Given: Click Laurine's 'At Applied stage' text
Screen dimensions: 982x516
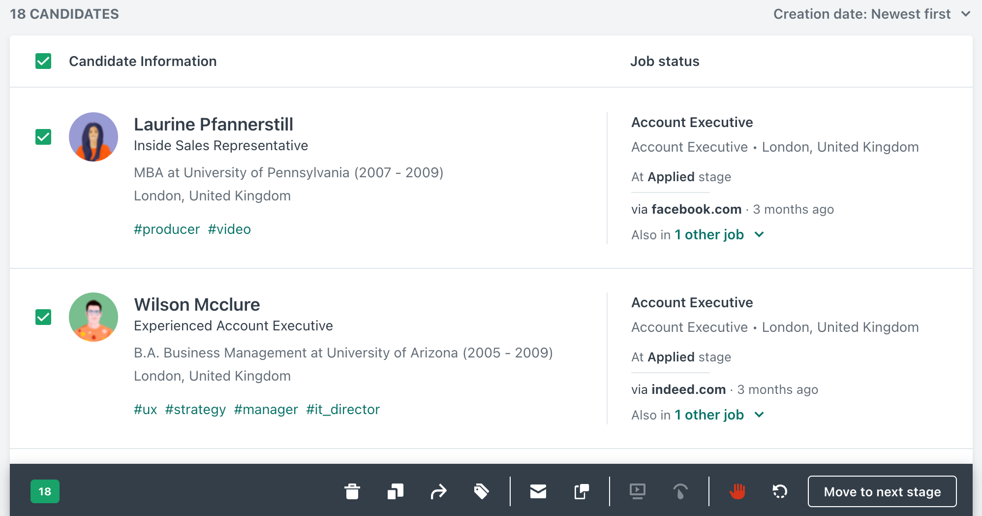Looking at the screenshot, I should [681, 177].
